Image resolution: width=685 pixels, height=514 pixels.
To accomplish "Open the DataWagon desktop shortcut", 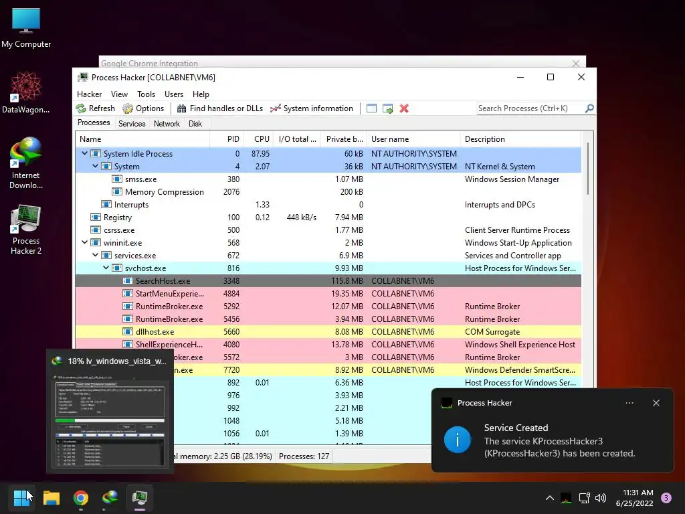I will (26, 92).
